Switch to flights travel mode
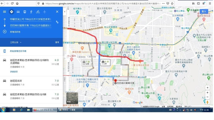Image resolution: width=214 pixels, height=120 pixels. coord(45,12)
